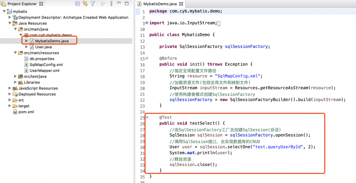The image size is (356, 183).
Task: Select the MybatisDemo.java editor tab
Action: tap(160, 4)
